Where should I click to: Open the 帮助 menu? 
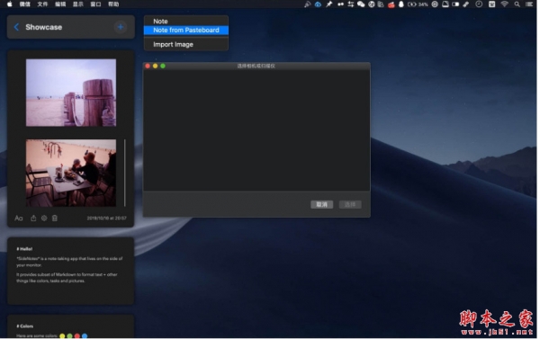[113, 4]
